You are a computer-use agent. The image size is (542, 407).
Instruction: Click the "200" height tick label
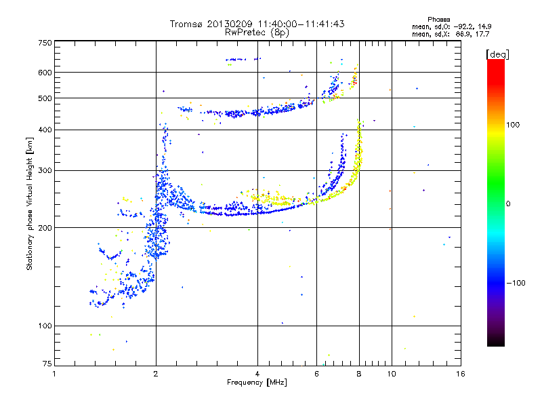(x=45, y=228)
